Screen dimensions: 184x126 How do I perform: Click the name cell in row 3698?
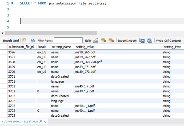point(62,62)
